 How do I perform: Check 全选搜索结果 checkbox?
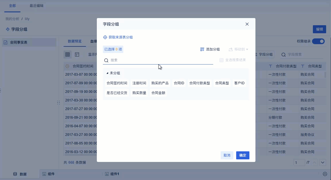pos(221,60)
